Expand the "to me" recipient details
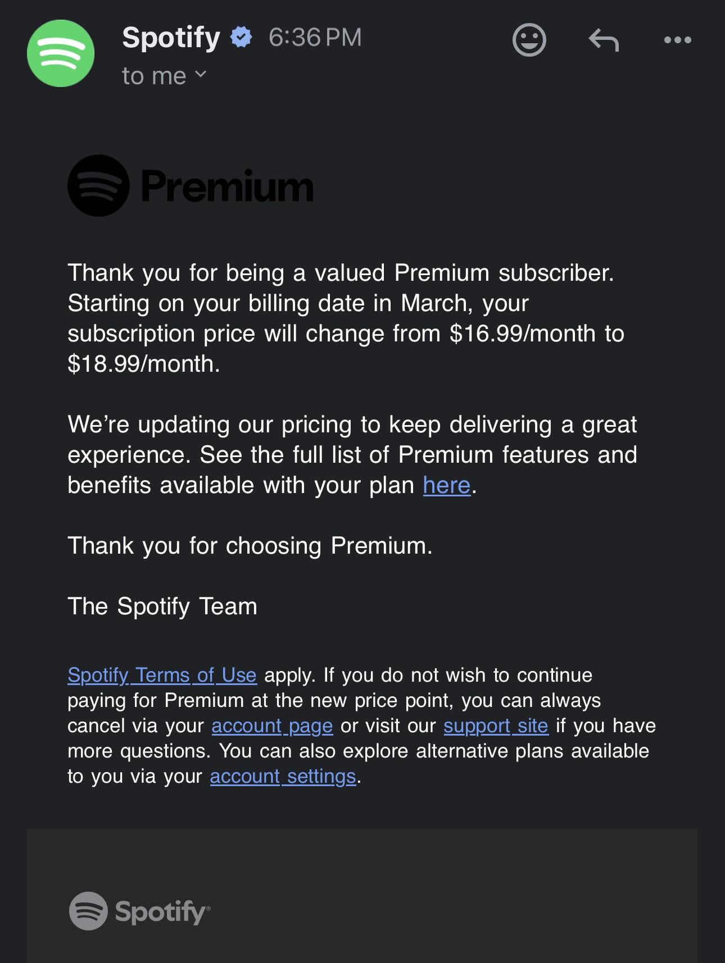 (164, 76)
